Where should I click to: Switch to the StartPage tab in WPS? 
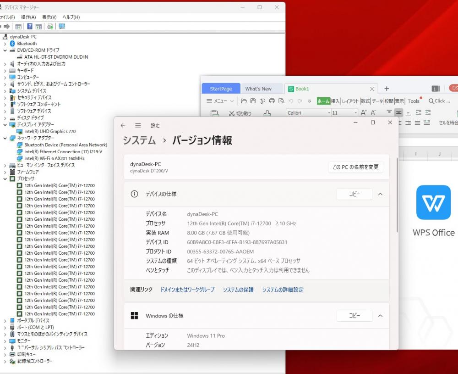221,89
